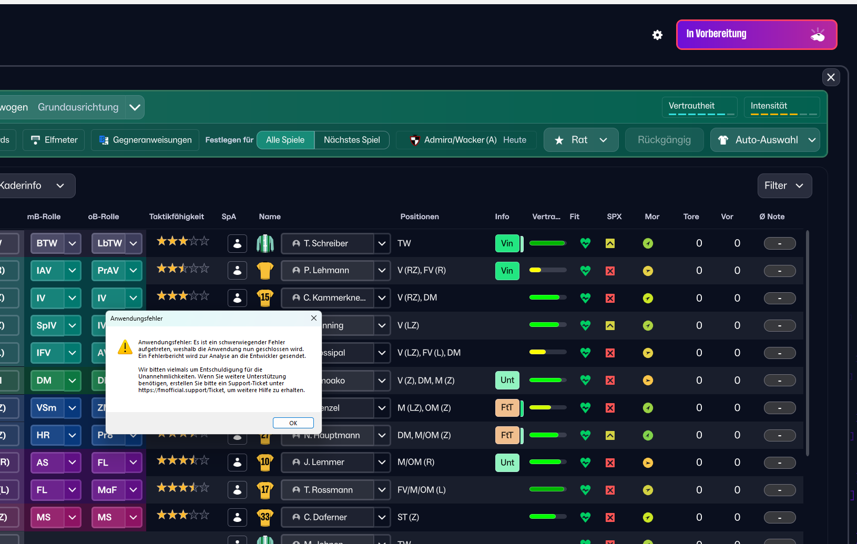This screenshot has width=857, height=544.
Task: Switch to Nächstes Spiel option
Action: click(x=352, y=140)
